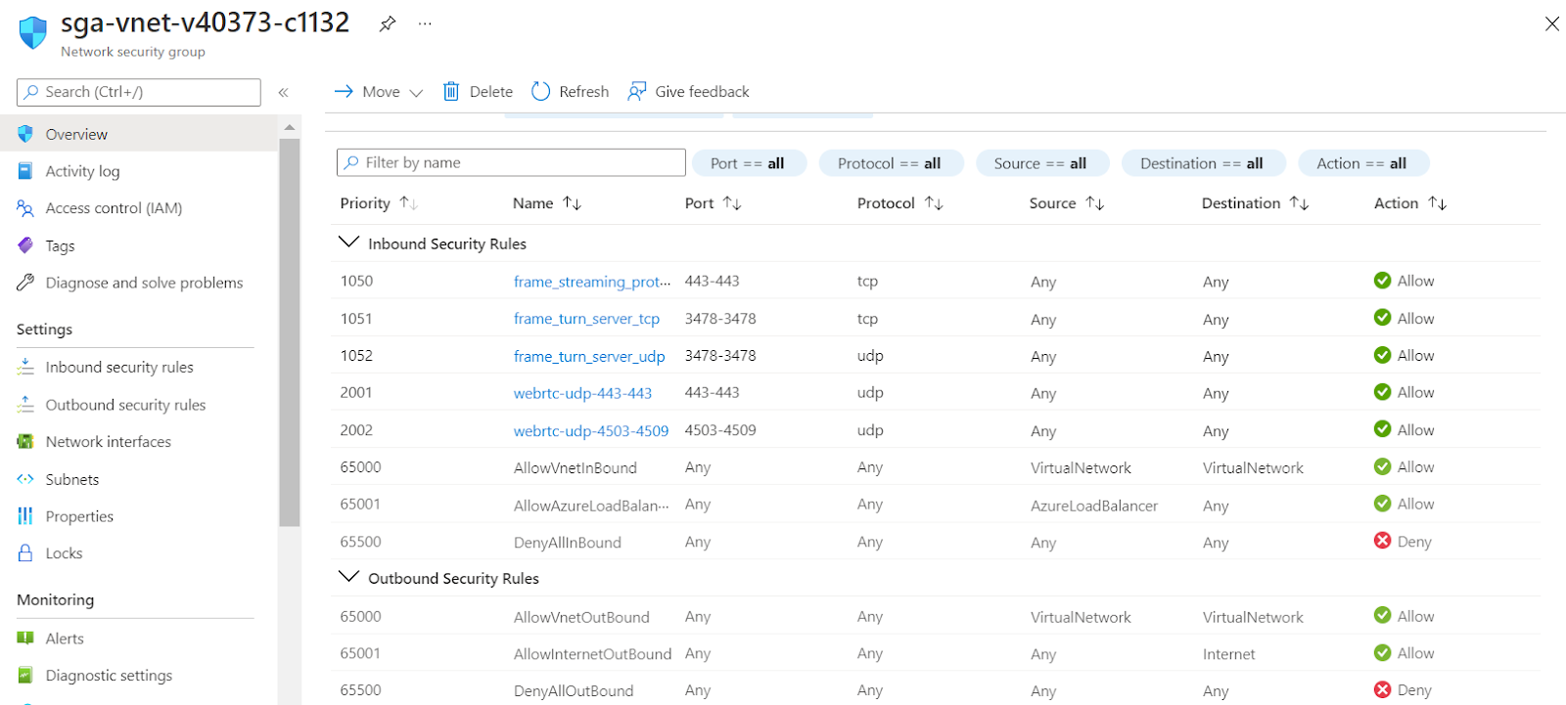Open the more options ellipsis menu

pyautogui.click(x=425, y=24)
